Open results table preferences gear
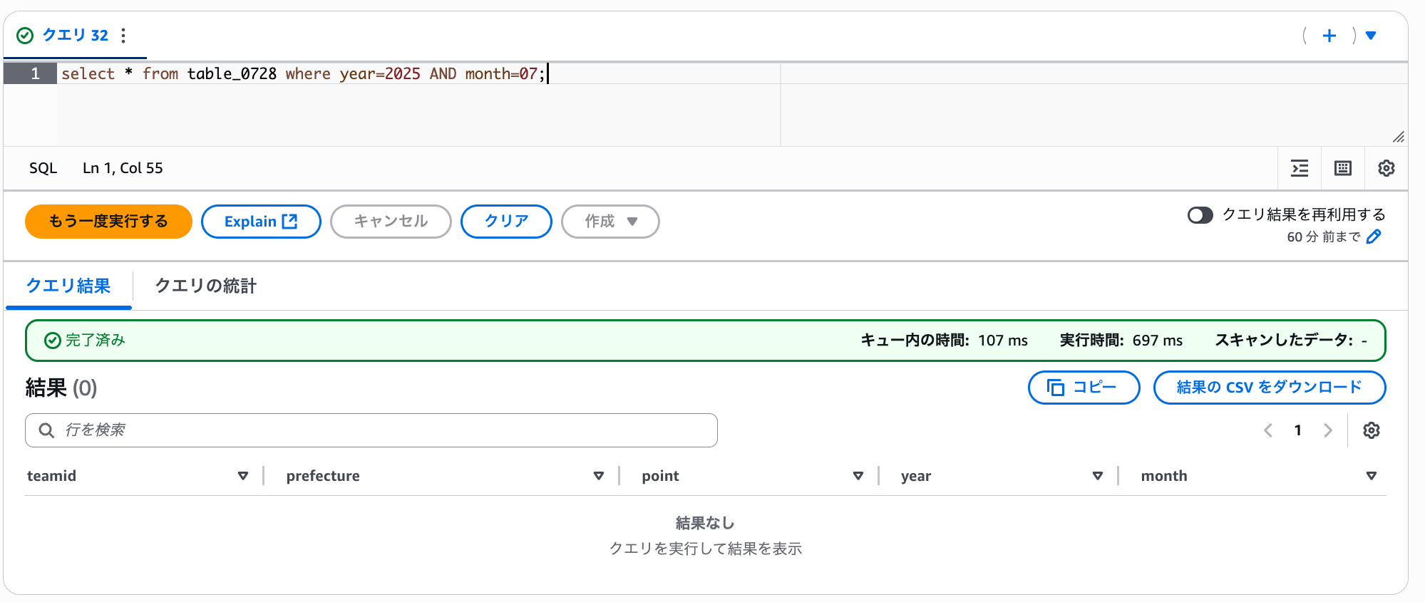Viewport: 1425px width, 602px height. [1372, 430]
